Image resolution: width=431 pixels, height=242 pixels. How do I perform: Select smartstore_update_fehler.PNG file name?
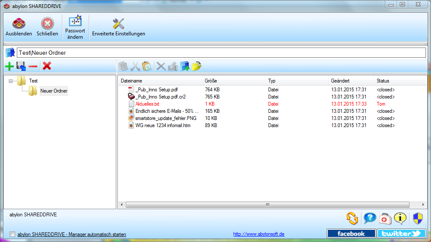pos(166,118)
